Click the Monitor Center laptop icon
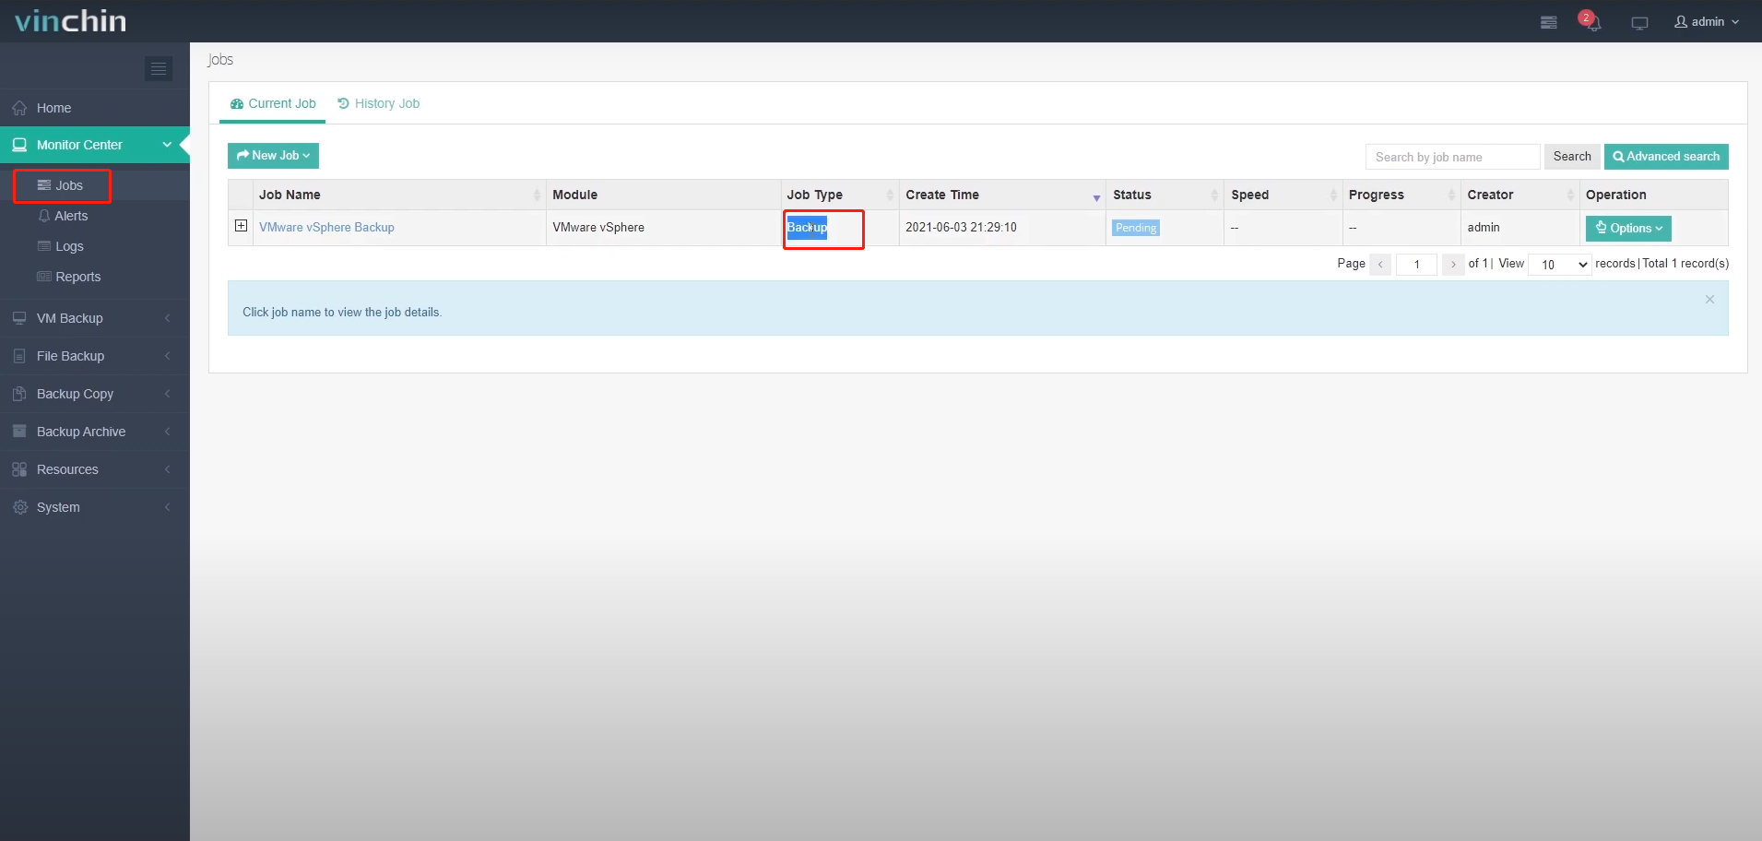Viewport: 1762px width, 841px height. click(19, 145)
